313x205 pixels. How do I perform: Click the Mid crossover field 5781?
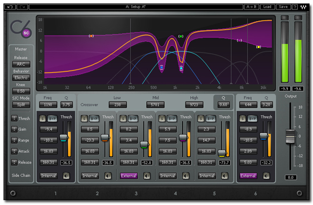coord(156,104)
